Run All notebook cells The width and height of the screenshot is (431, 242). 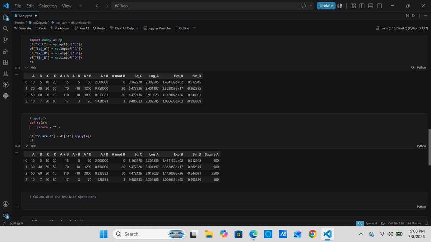(x=82, y=28)
